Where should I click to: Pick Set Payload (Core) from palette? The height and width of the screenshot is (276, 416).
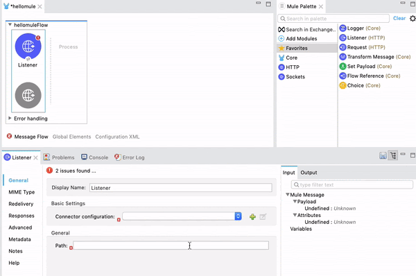point(365,67)
